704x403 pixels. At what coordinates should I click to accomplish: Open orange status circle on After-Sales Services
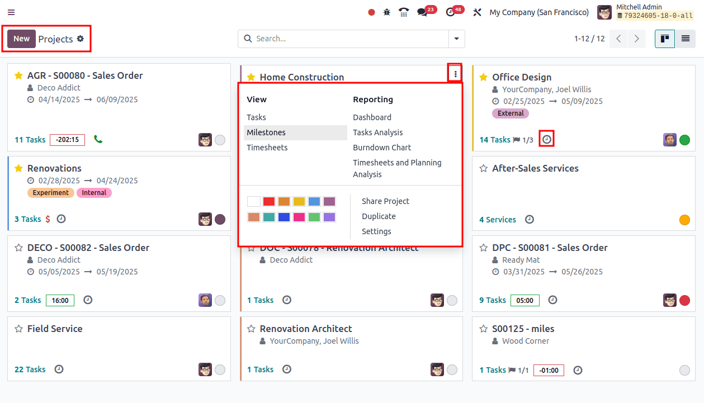[x=685, y=220]
